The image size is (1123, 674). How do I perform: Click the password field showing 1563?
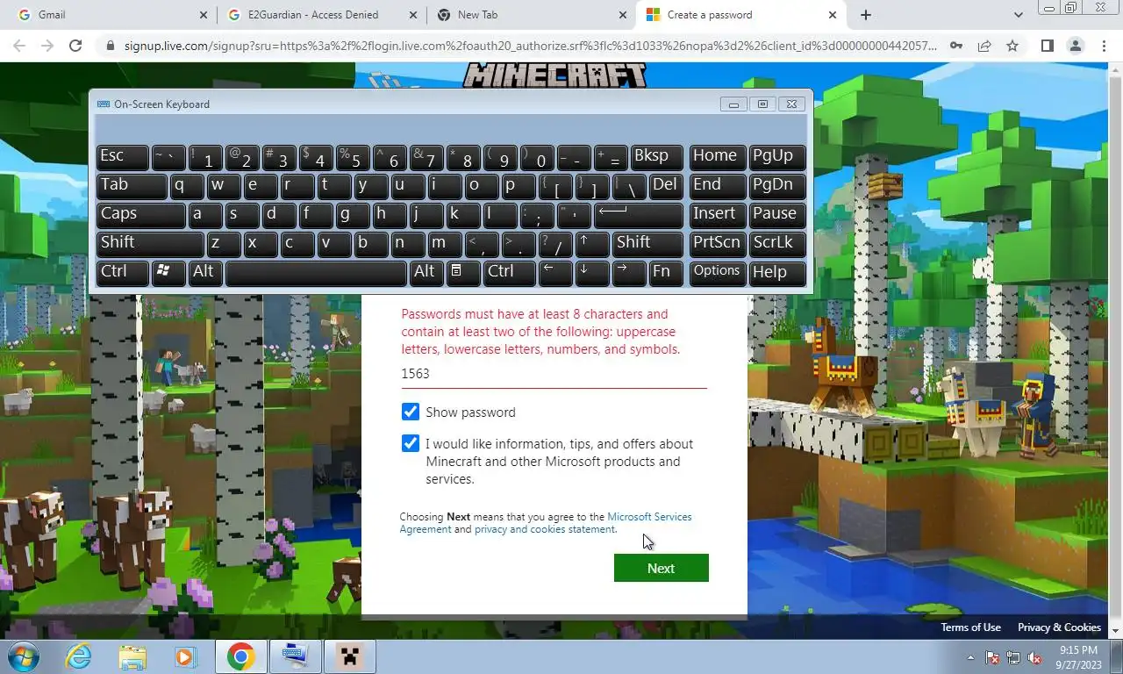pos(554,374)
